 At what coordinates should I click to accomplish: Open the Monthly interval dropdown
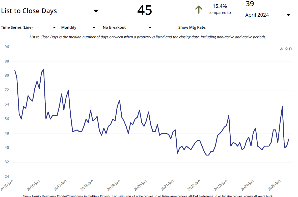(94, 27)
